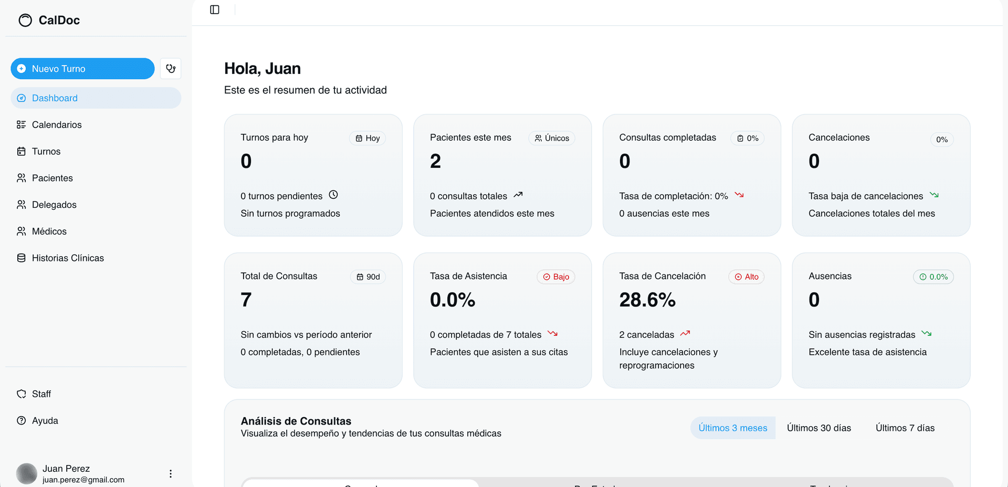The width and height of the screenshot is (1008, 487).
Task: Click the CalDoc logo icon
Action: [25, 20]
